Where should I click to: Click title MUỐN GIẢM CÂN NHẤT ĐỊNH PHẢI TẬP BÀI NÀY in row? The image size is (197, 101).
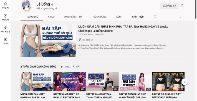tap(34, 96)
